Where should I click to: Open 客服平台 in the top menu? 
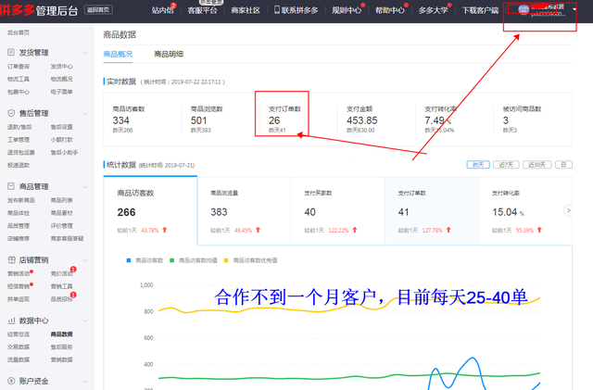click(202, 10)
